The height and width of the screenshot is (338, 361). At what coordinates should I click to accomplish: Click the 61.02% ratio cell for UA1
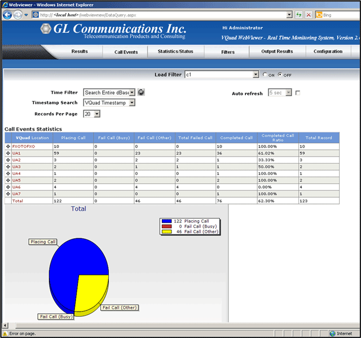click(x=278, y=153)
